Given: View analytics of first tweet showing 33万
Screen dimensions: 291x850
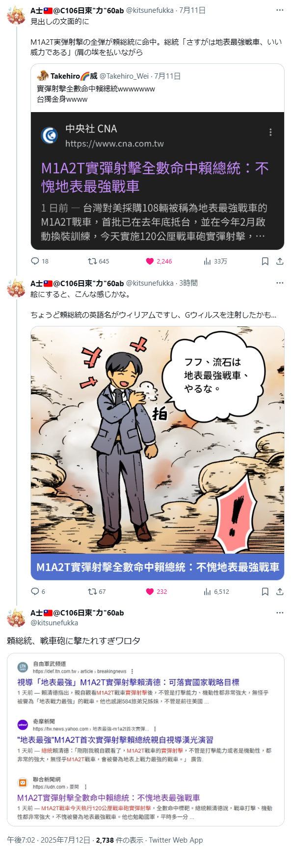Looking at the screenshot, I should pyautogui.click(x=215, y=261).
